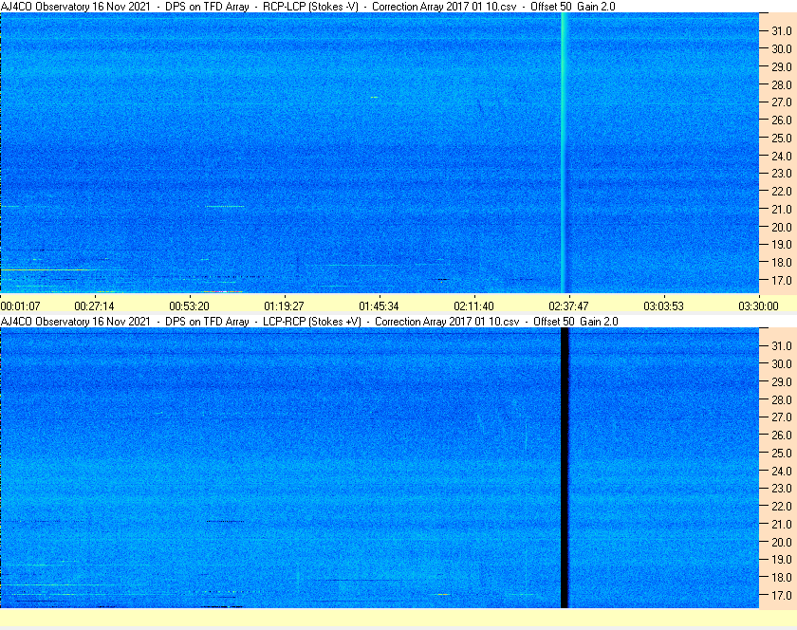Click the 17.0 frequency label on the RCP-LCP plot

coord(781,280)
